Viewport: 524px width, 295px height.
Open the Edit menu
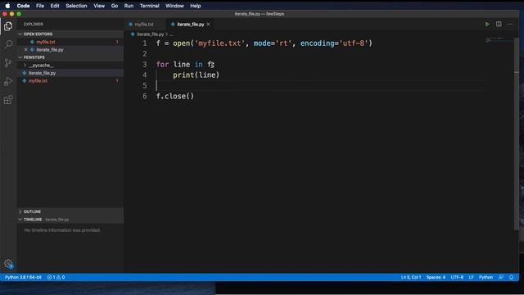click(55, 6)
